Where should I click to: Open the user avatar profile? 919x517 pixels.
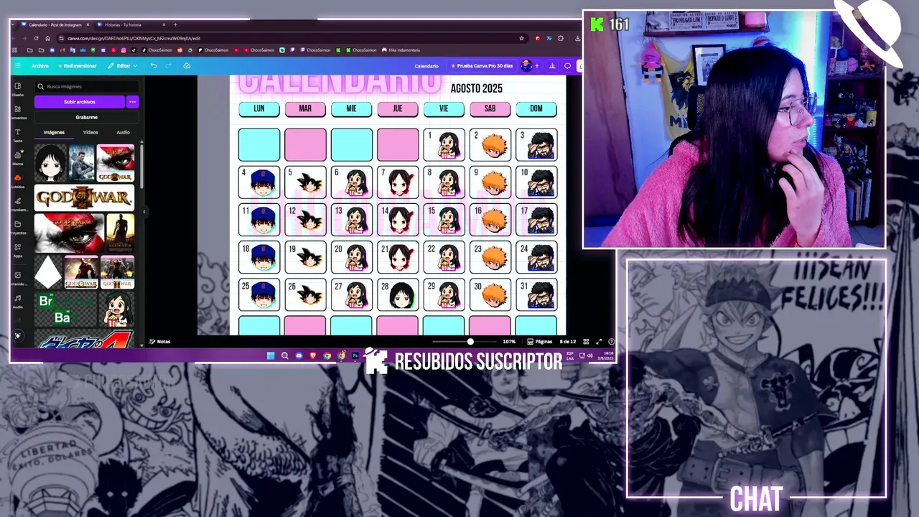pyautogui.click(x=526, y=65)
